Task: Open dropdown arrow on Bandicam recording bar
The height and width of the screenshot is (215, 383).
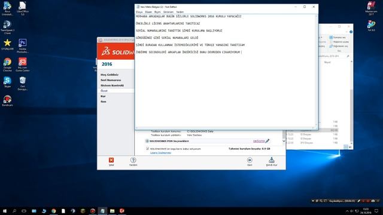Action: (x=313, y=201)
